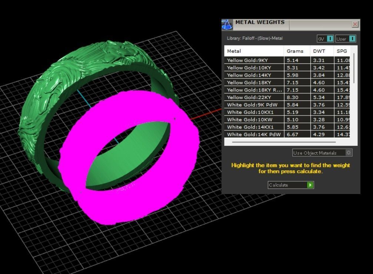This screenshot has width=373, height=274.
Task: Select the White Gold:14K PdW row
Action: tap(287, 134)
